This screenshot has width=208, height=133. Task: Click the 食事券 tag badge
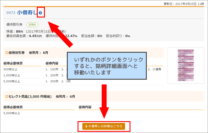pos(32,25)
